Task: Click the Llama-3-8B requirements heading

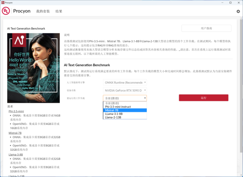Action: tap(16, 155)
